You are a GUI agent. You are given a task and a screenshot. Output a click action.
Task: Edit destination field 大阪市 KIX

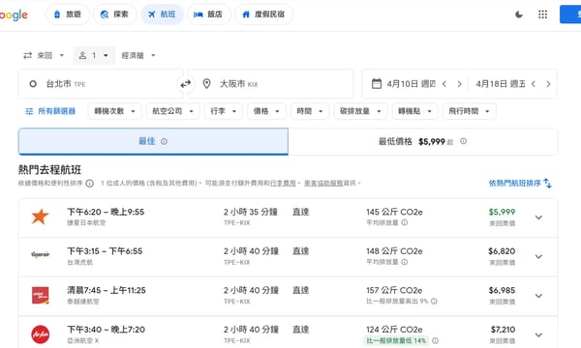point(270,84)
